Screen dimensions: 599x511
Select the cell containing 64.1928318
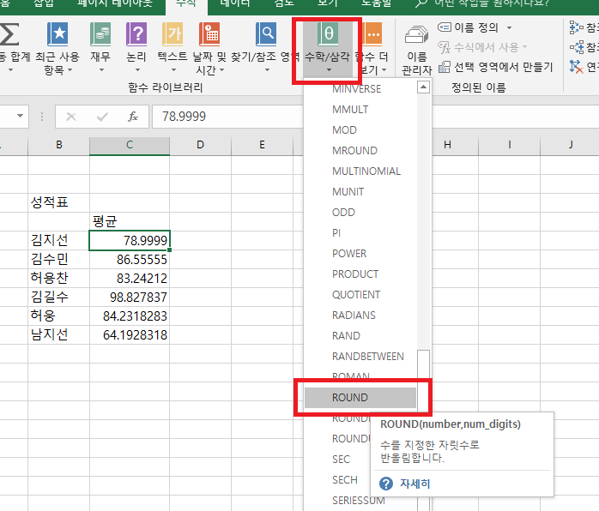coord(130,335)
